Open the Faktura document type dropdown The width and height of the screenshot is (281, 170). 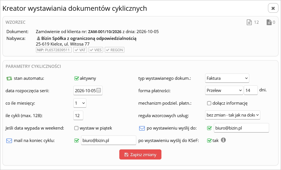[x=227, y=78]
